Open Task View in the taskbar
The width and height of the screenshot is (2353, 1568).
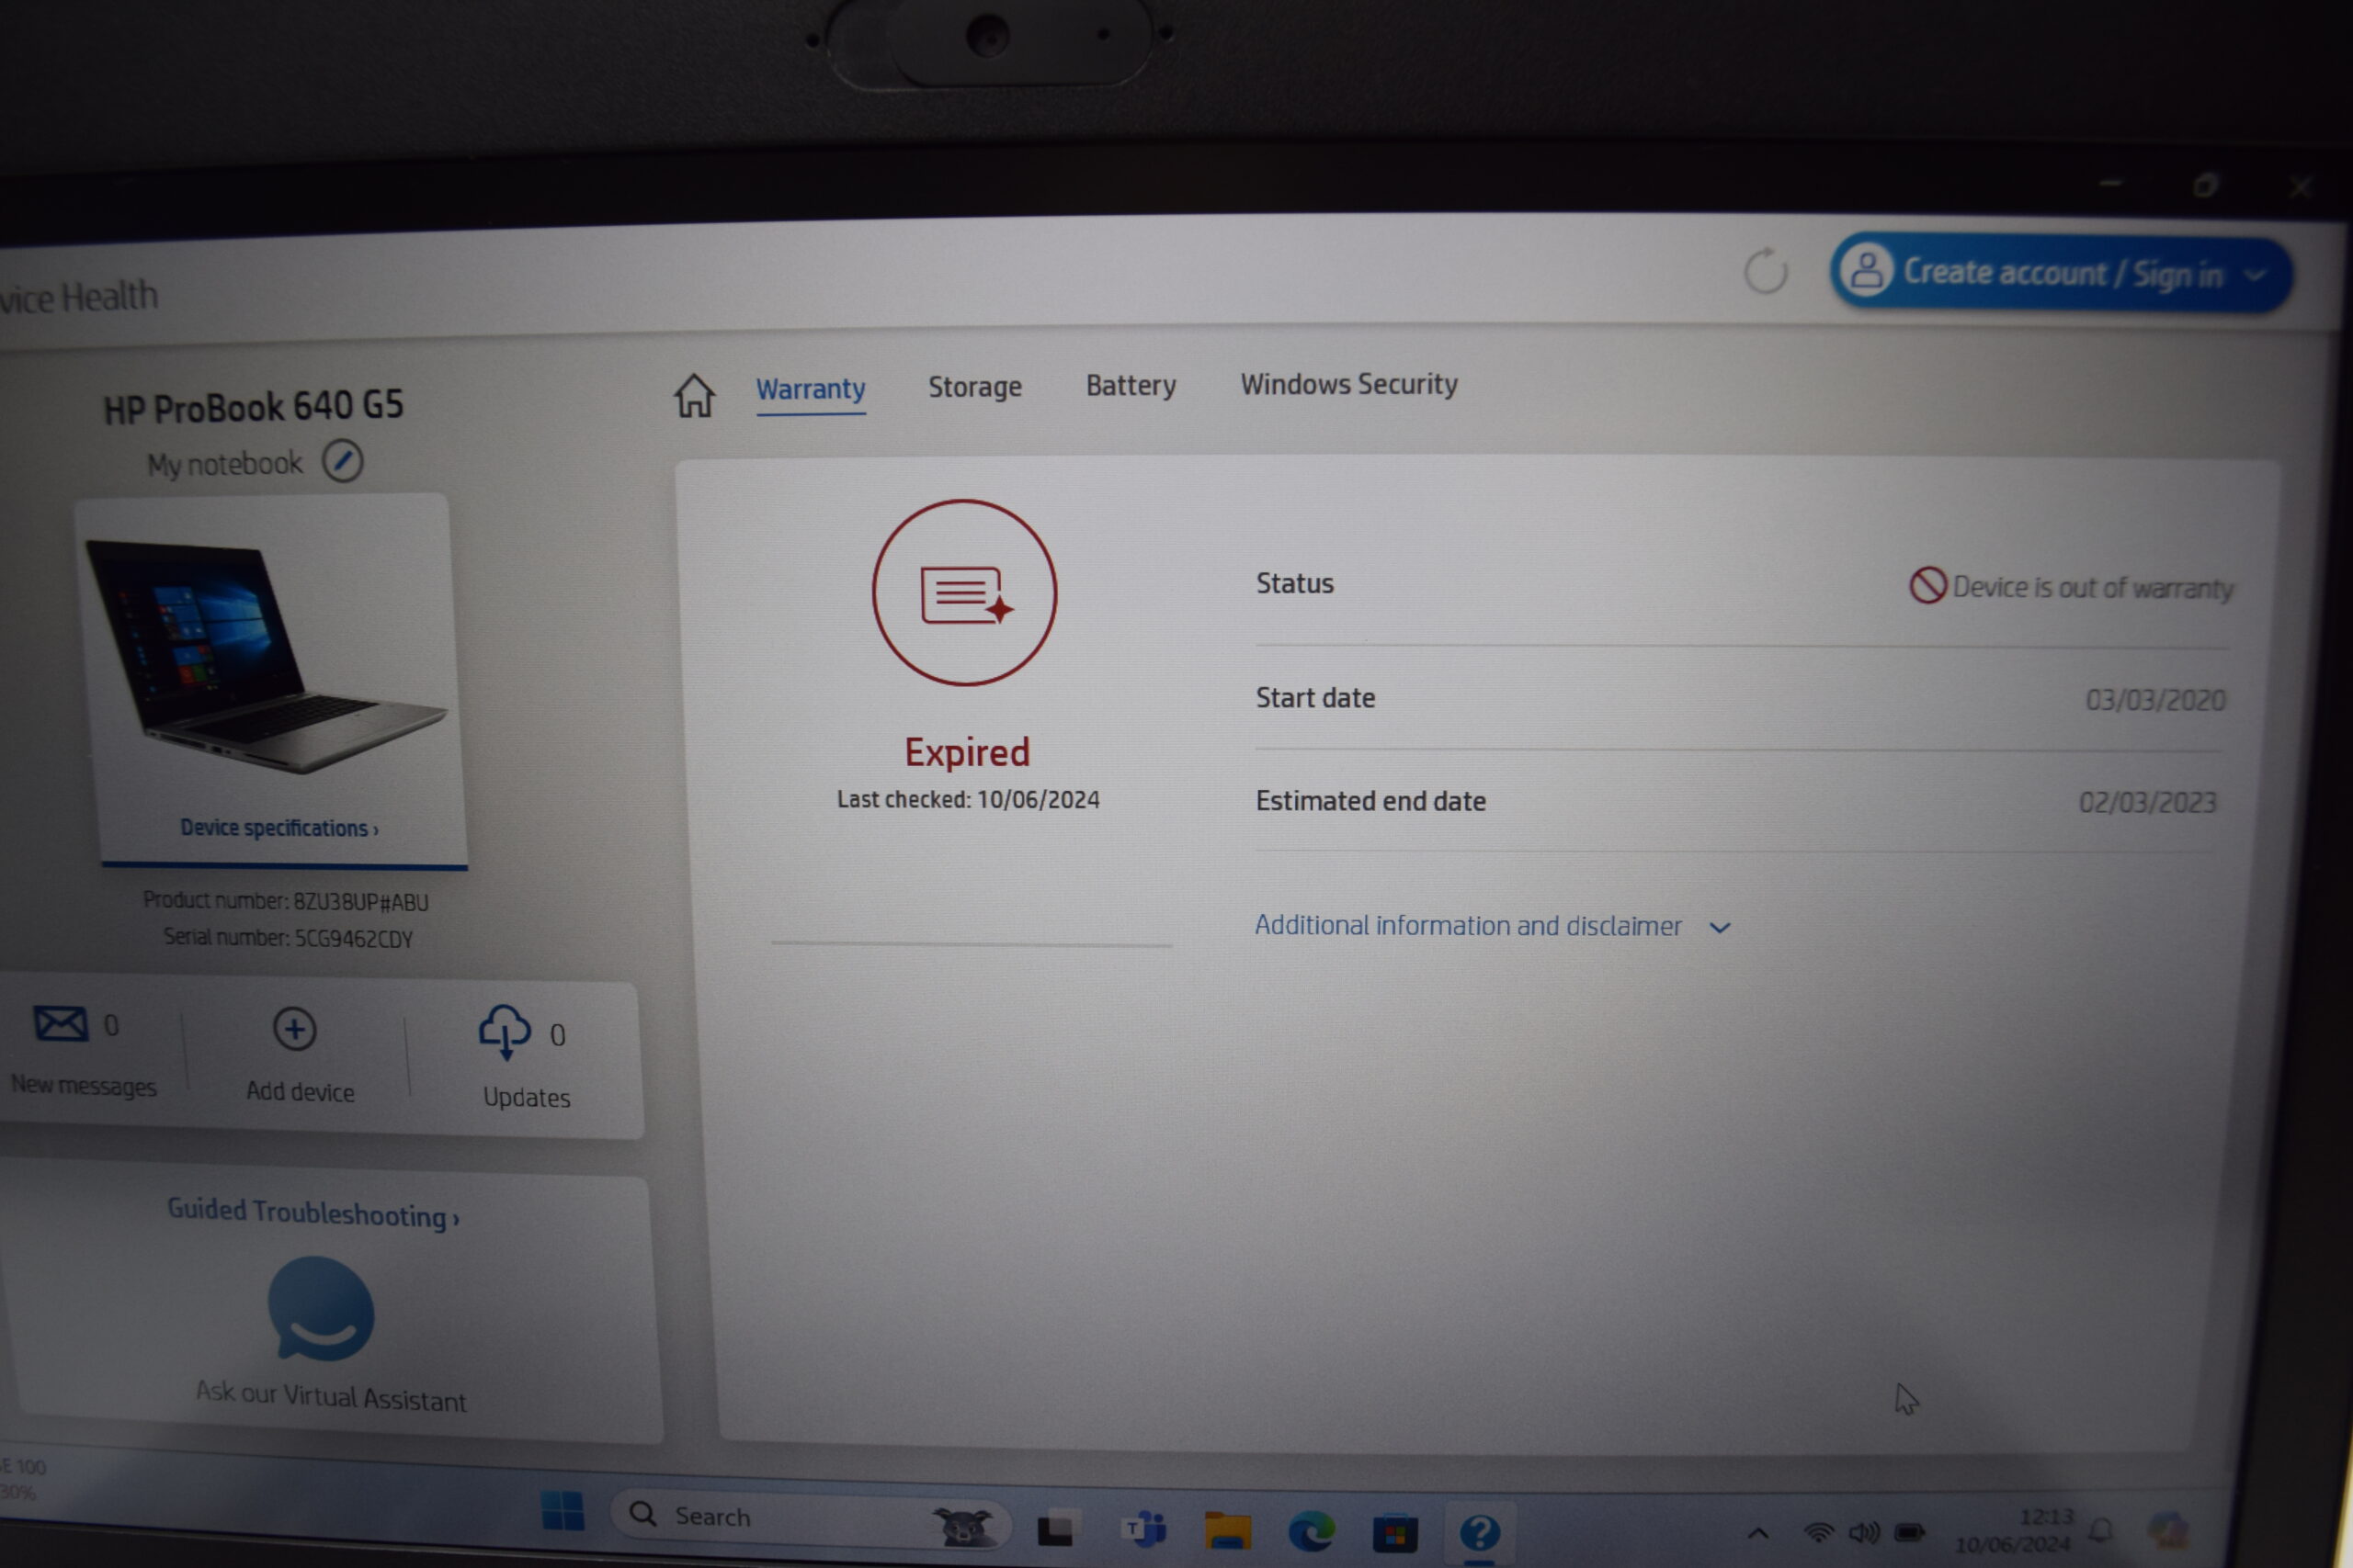[x=1059, y=1529]
